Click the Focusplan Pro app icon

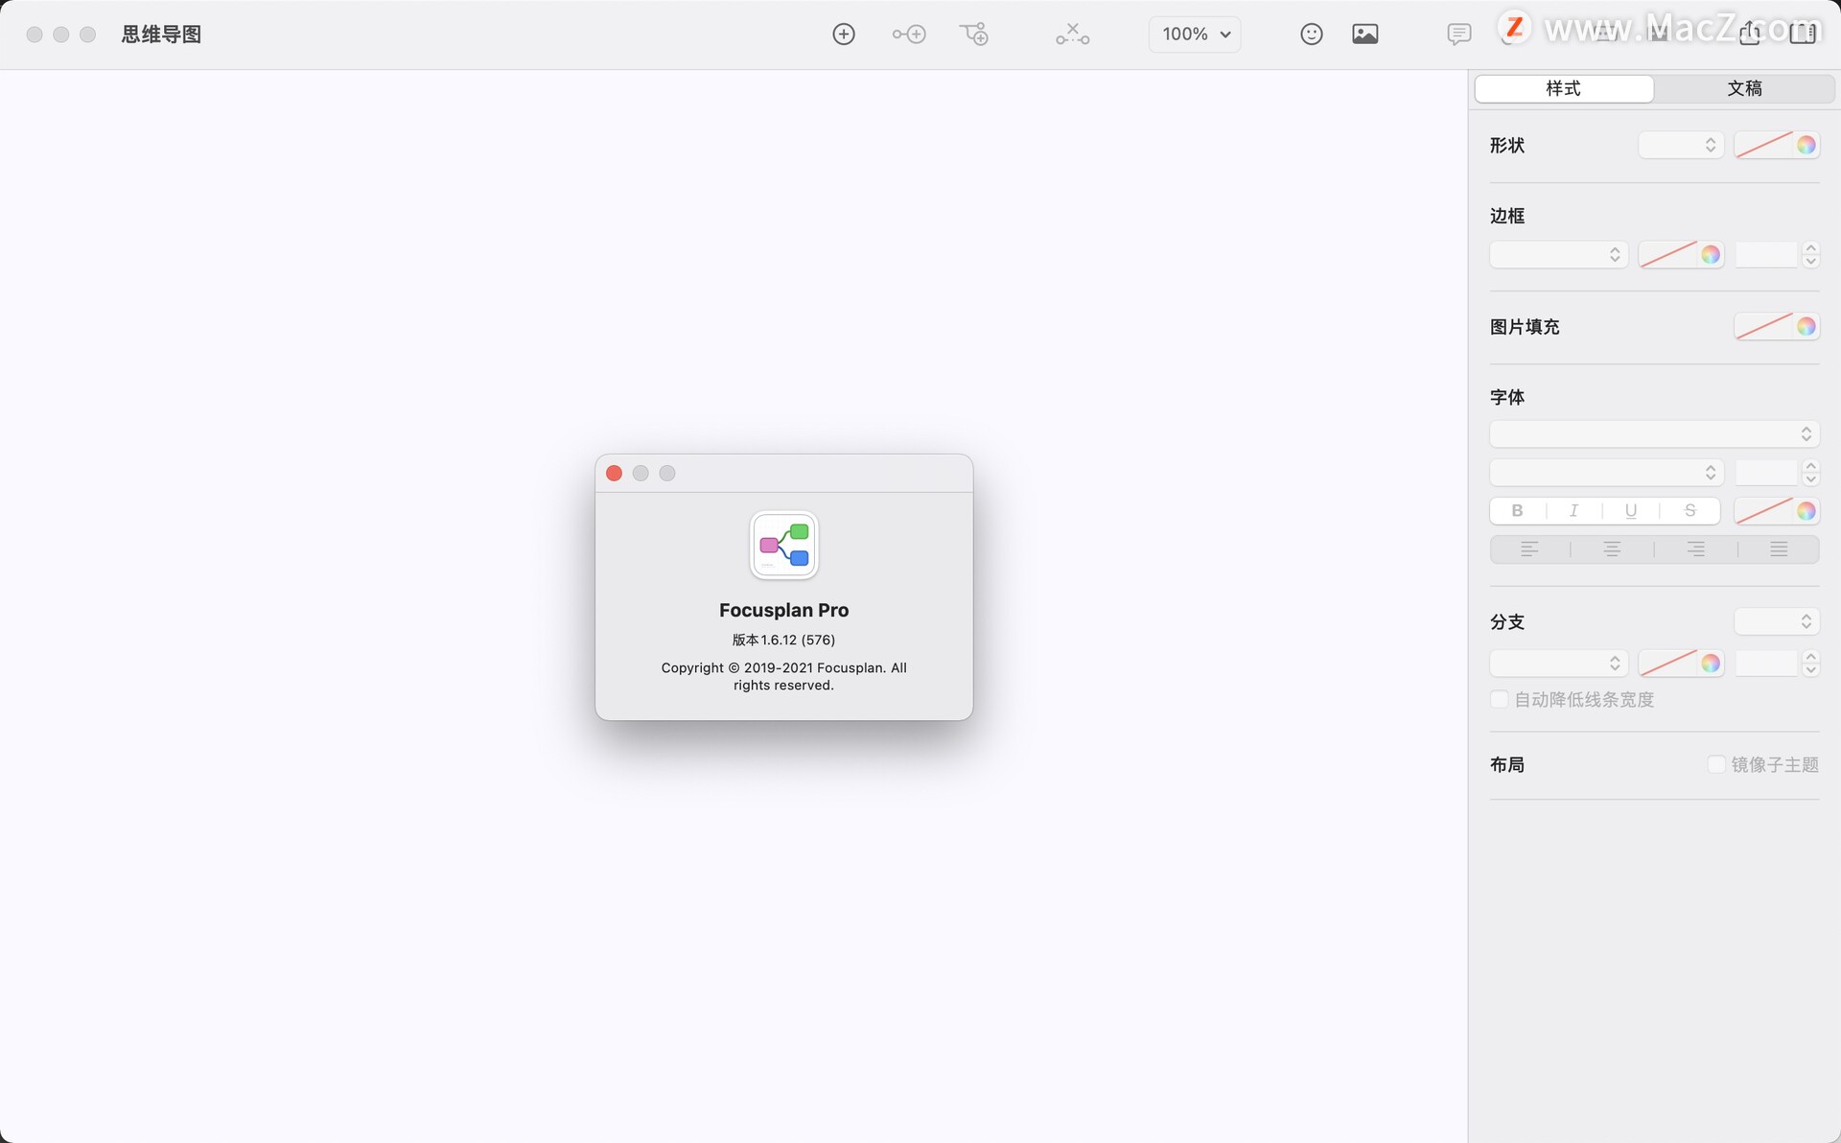click(784, 546)
